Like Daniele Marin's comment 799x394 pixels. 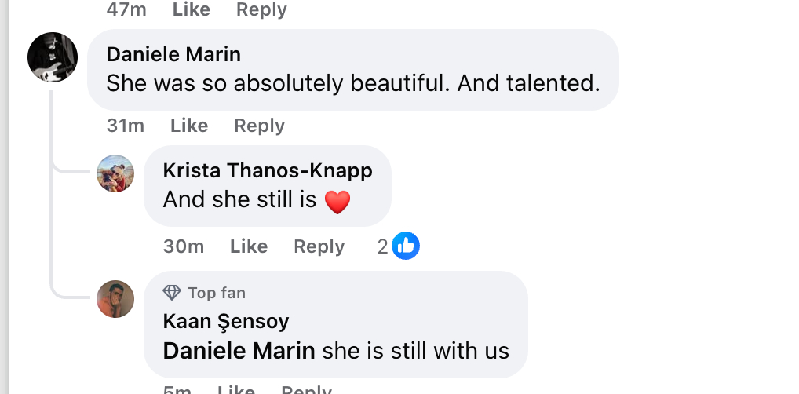(189, 126)
